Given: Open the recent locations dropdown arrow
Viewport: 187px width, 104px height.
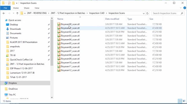Looking at the screenshot, I should point(14,13).
